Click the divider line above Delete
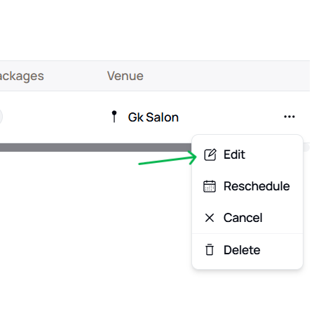This screenshot has width=321, height=314. (247, 233)
